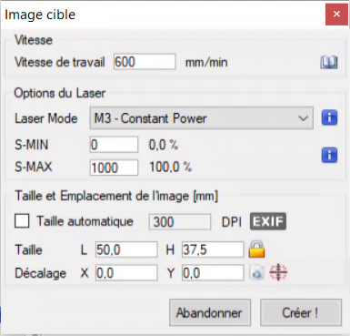Viewport: 350px width, 336px height.
Task: Click the red crosshair center icon
Action: (278, 272)
